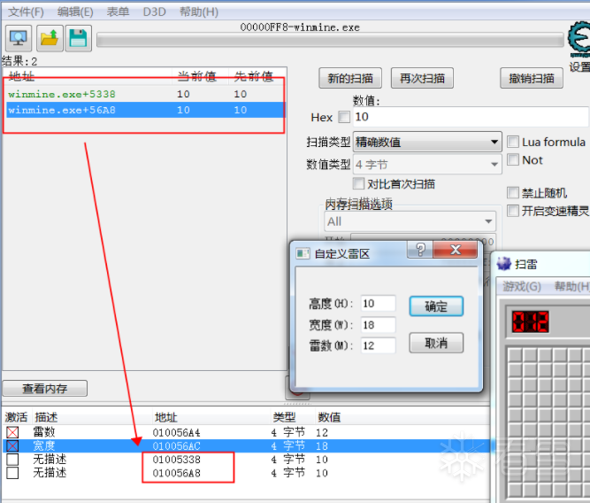590x503 pixels.
Task: Click the 数值 column header in address table
Action: [x=329, y=417]
